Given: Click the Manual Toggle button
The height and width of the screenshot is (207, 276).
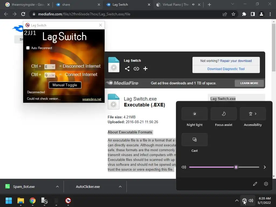Looking at the screenshot, I should pyautogui.click(x=65, y=85).
